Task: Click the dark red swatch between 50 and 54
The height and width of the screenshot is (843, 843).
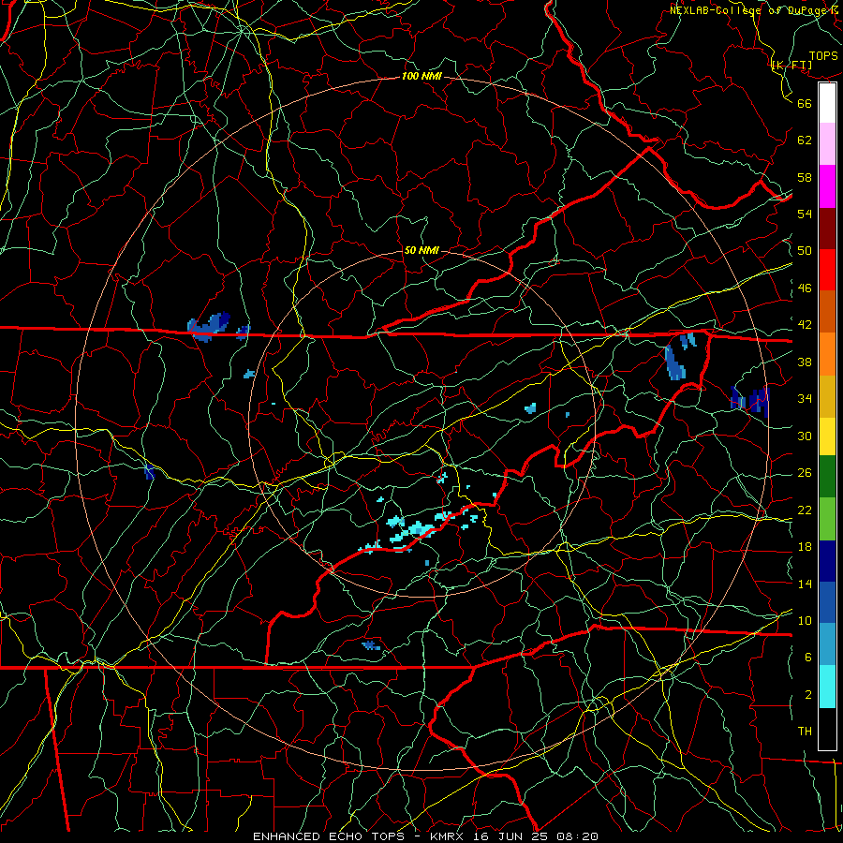Action: click(827, 229)
